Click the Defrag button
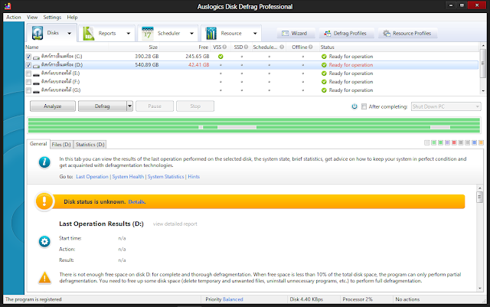 (102, 106)
